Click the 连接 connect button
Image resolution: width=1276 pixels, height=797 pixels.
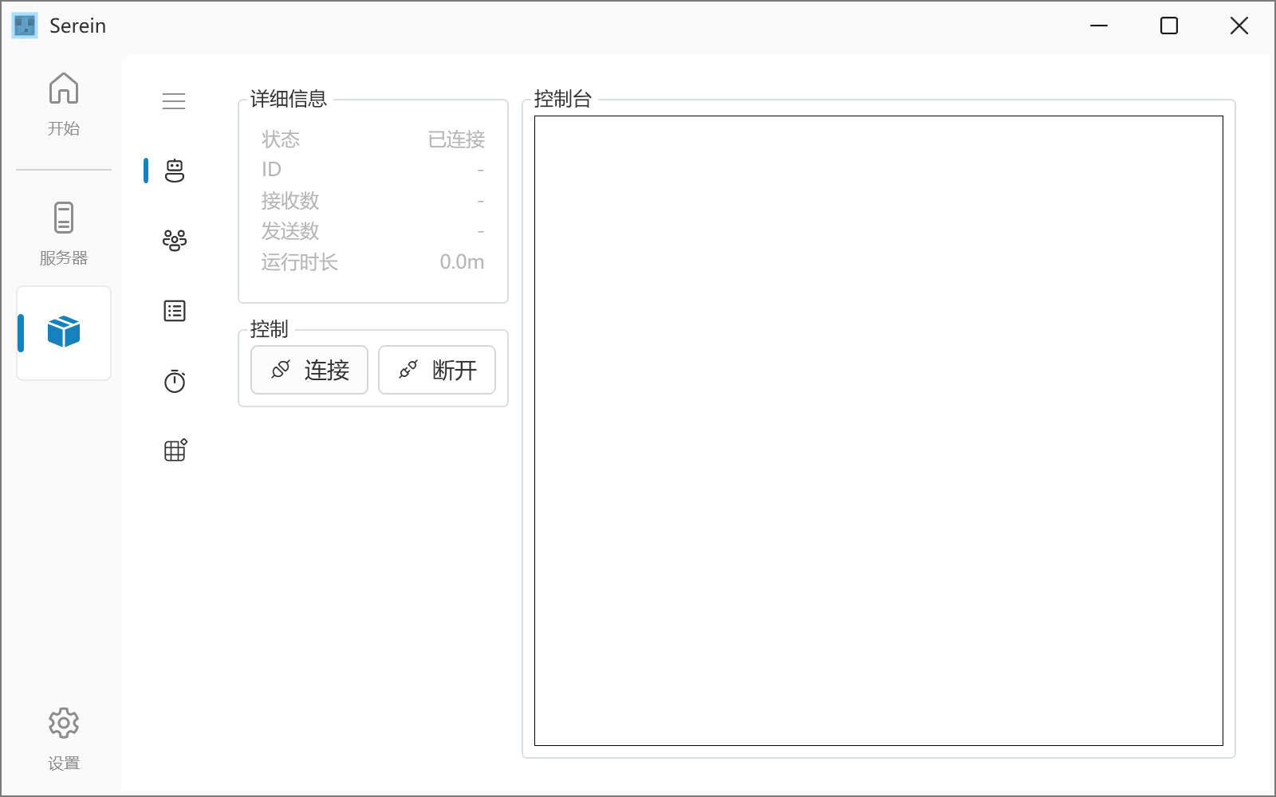click(309, 370)
